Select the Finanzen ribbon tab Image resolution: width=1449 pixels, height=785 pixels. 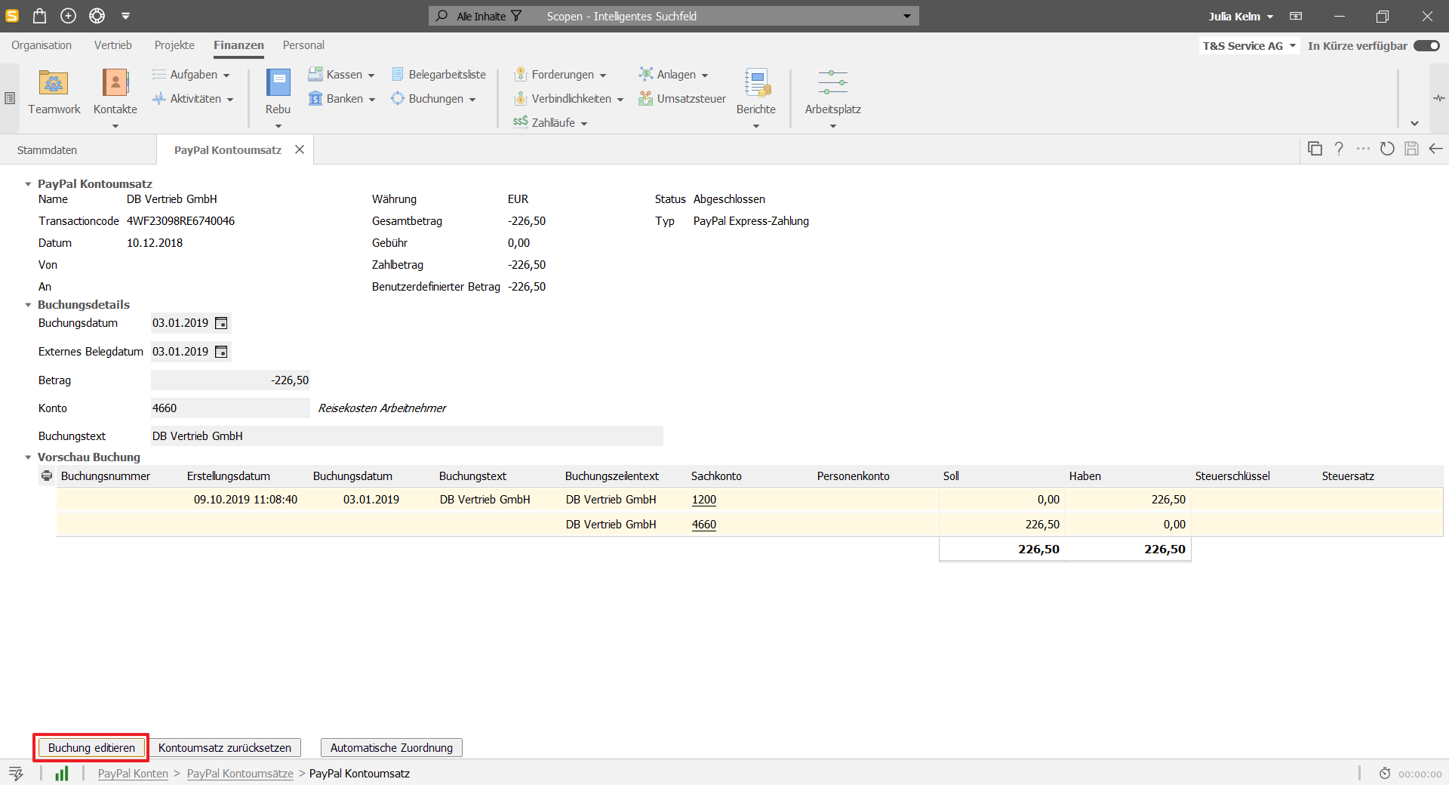238,45
